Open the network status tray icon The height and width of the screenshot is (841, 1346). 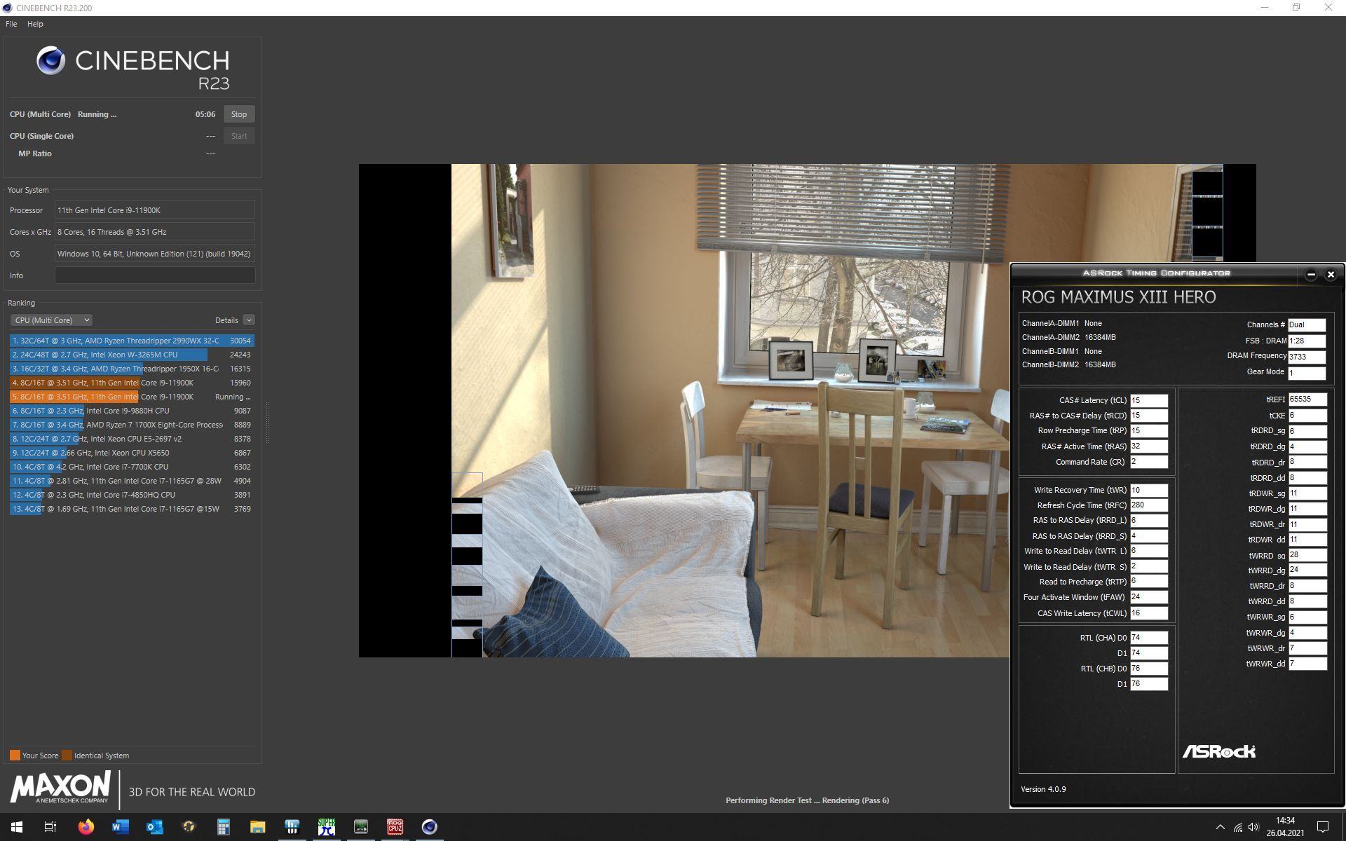1237,827
